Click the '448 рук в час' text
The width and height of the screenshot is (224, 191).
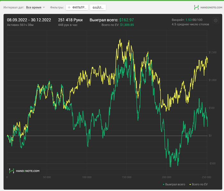68,25
